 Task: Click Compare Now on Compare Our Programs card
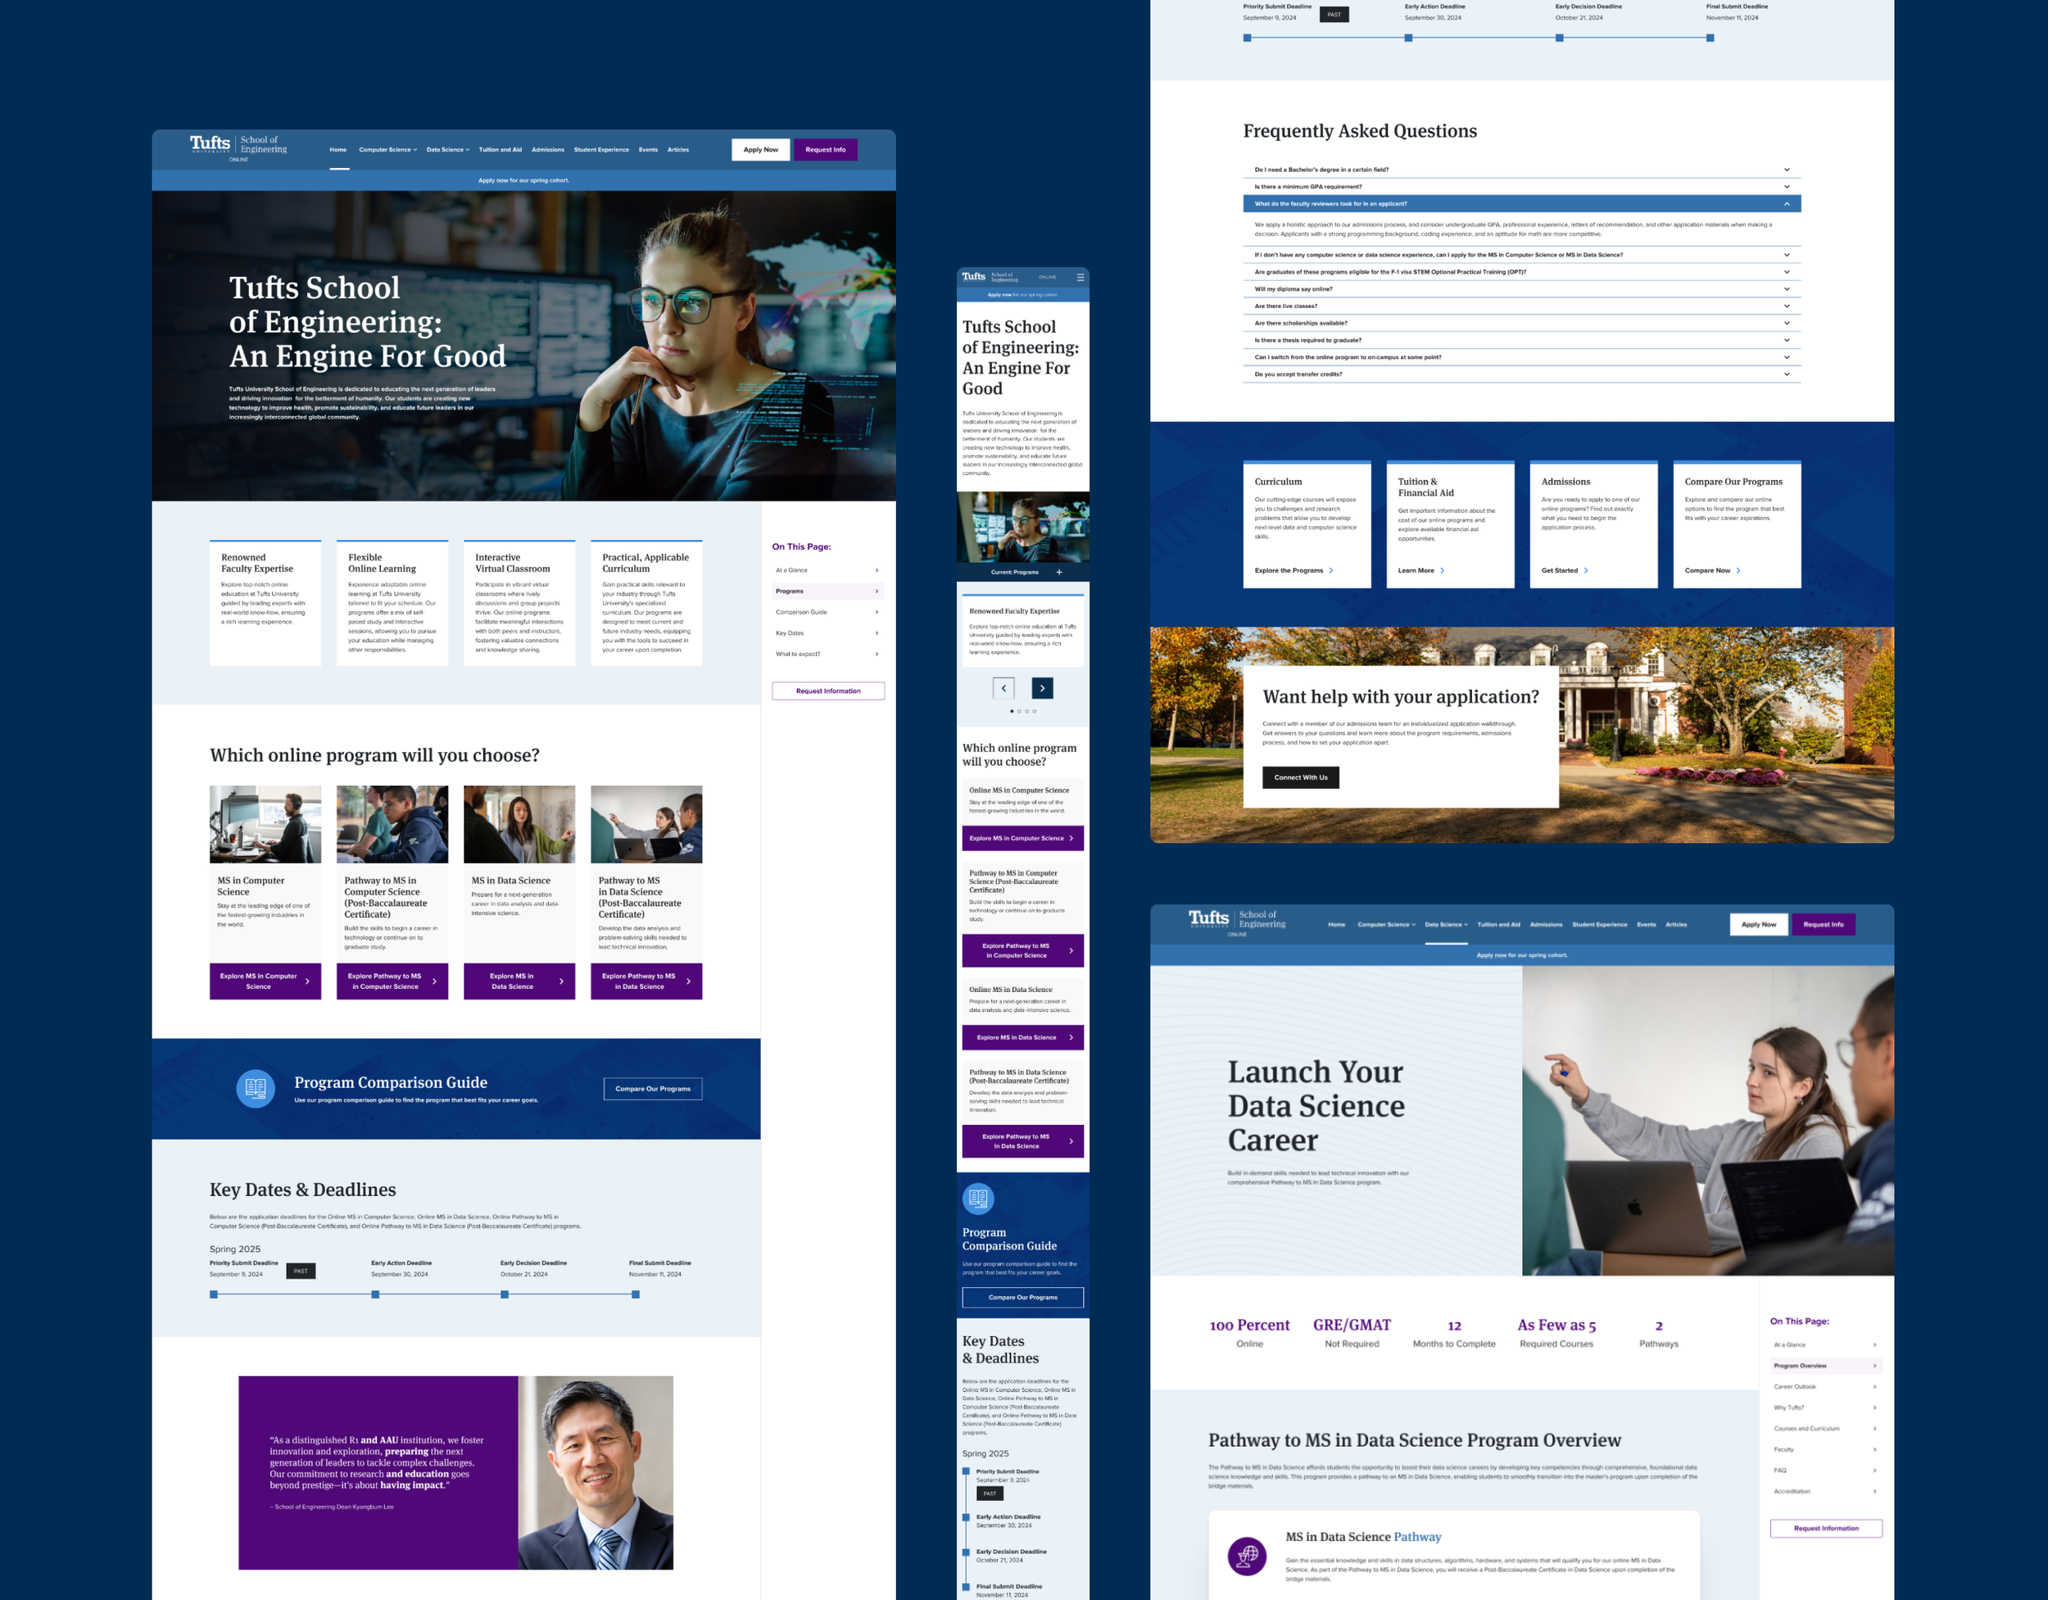coord(1713,570)
